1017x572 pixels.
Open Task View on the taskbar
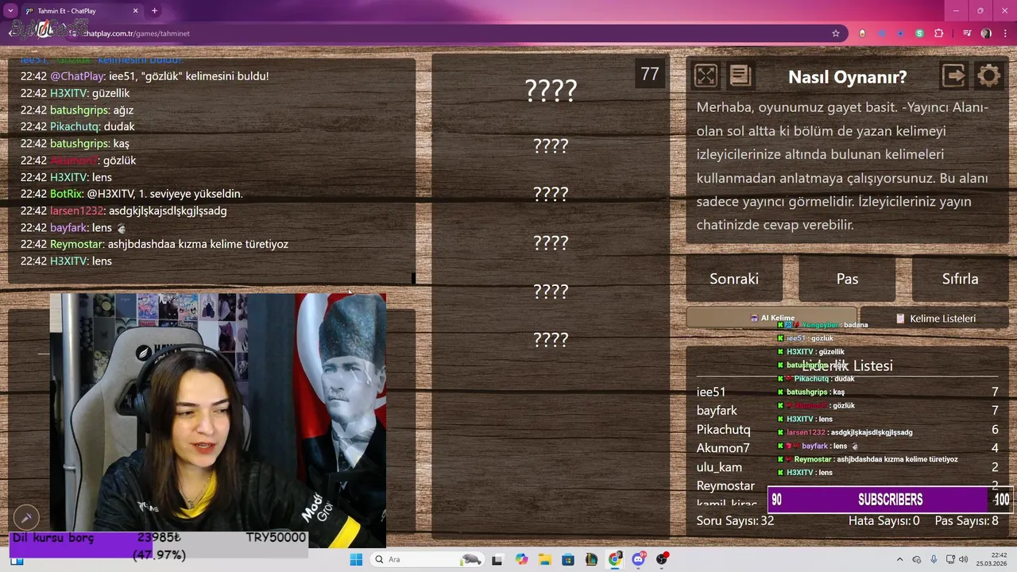[497, 559]
